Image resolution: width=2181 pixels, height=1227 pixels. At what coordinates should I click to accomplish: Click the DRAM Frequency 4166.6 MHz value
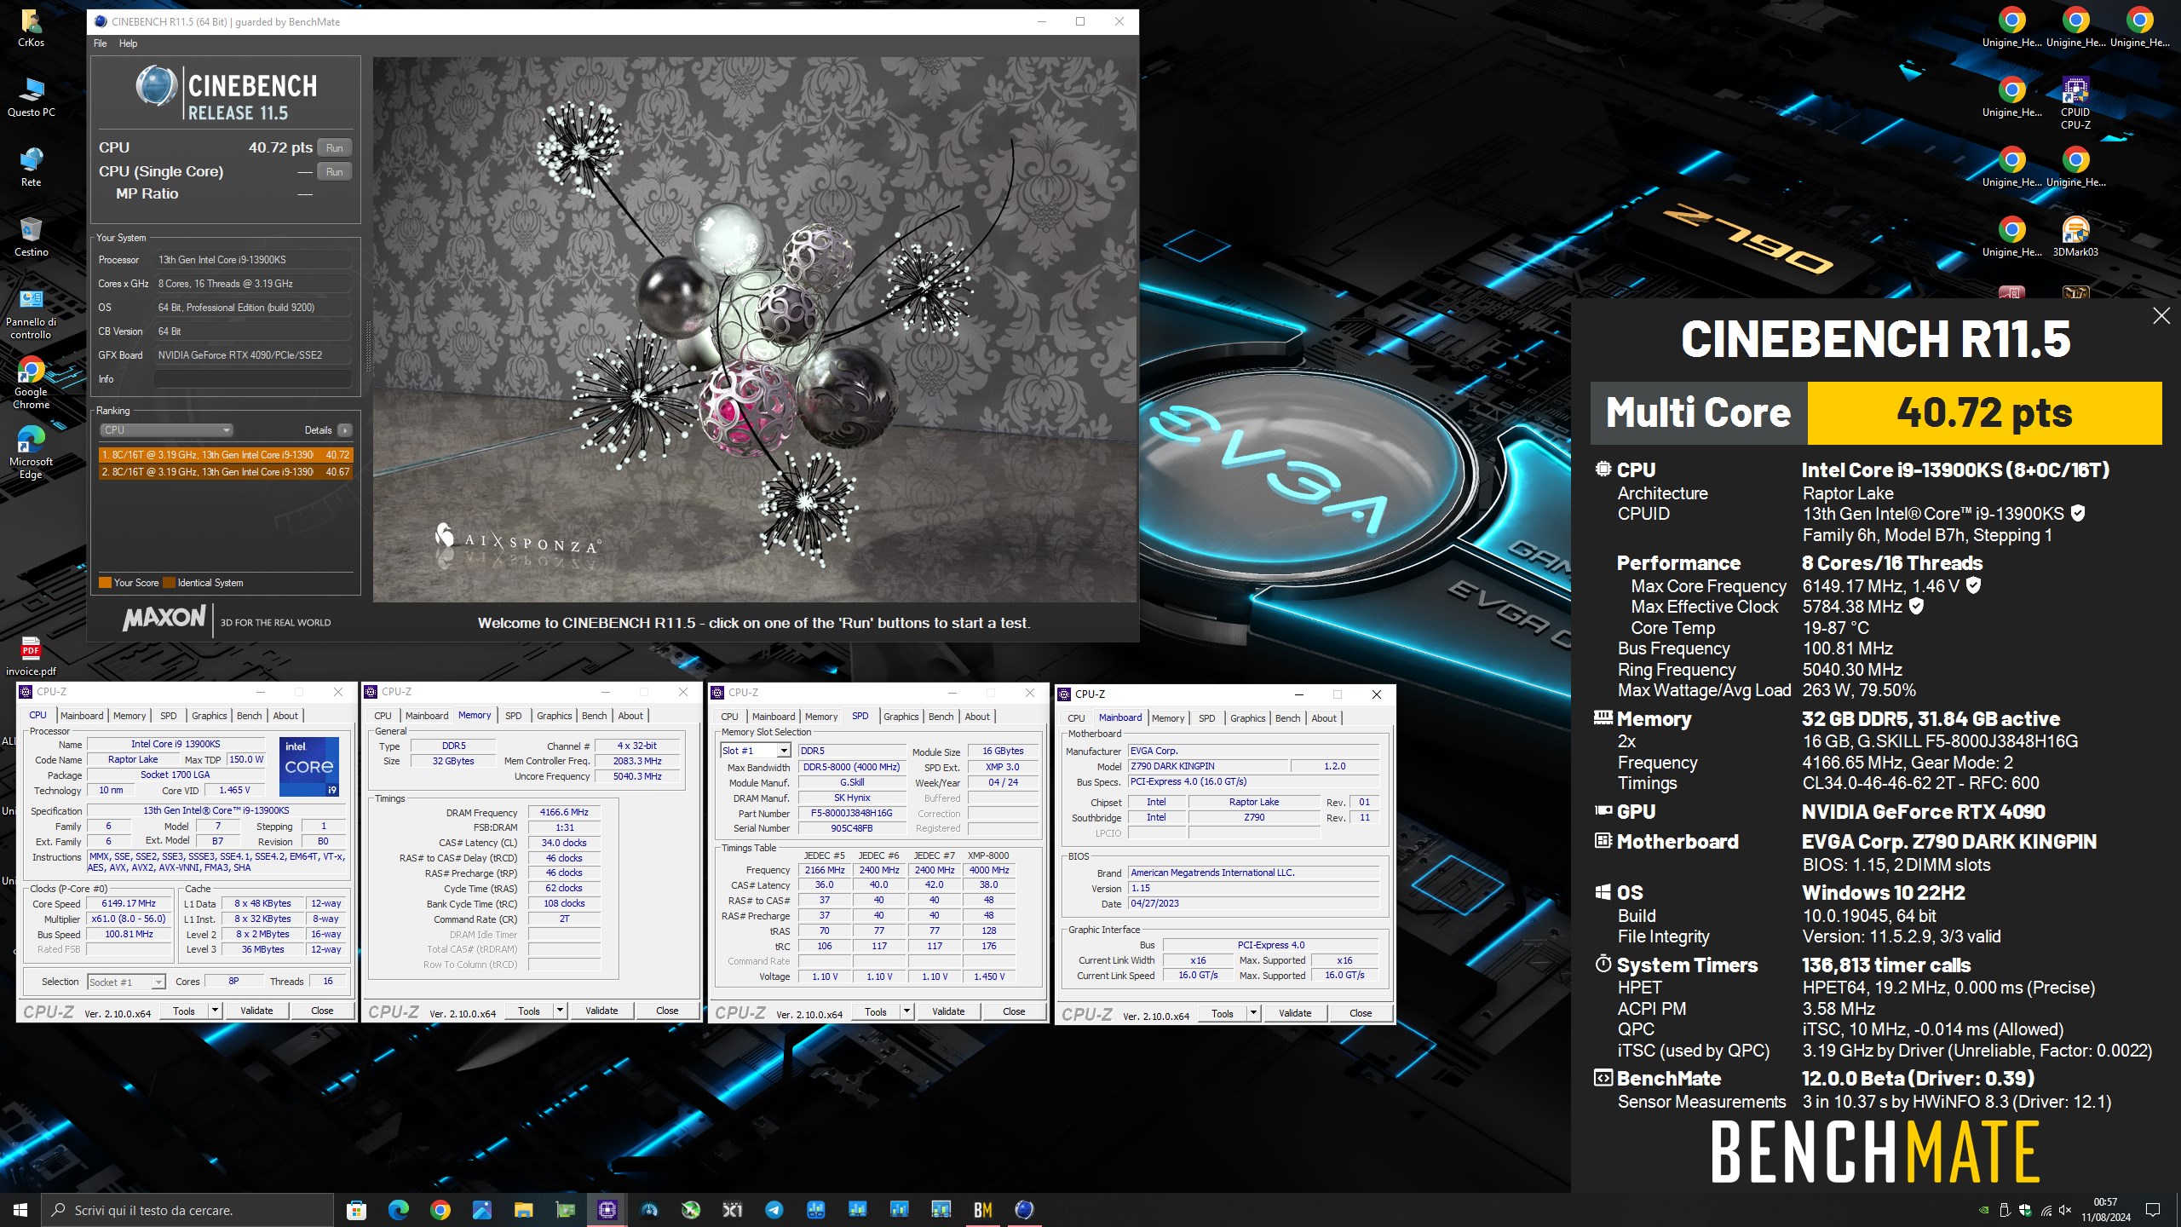(x=564, y=812)
